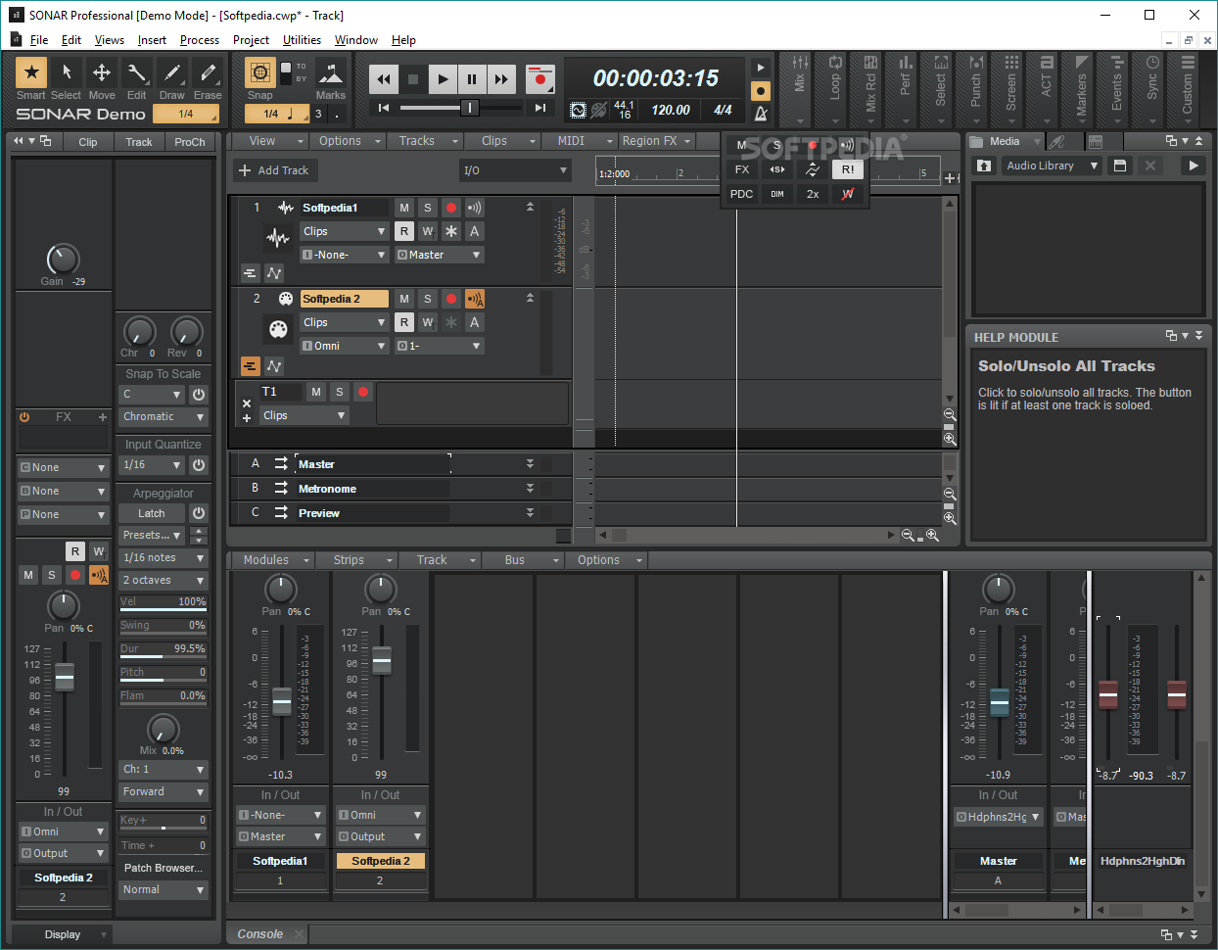Click the Rewind transport button
Image resolution: width=1218 pixels, height=950 pixels.
[384, 79]
